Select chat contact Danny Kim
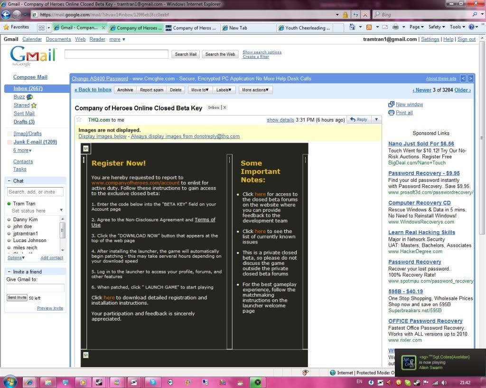The width and height of the screenshot is (486, 388). 26,219
